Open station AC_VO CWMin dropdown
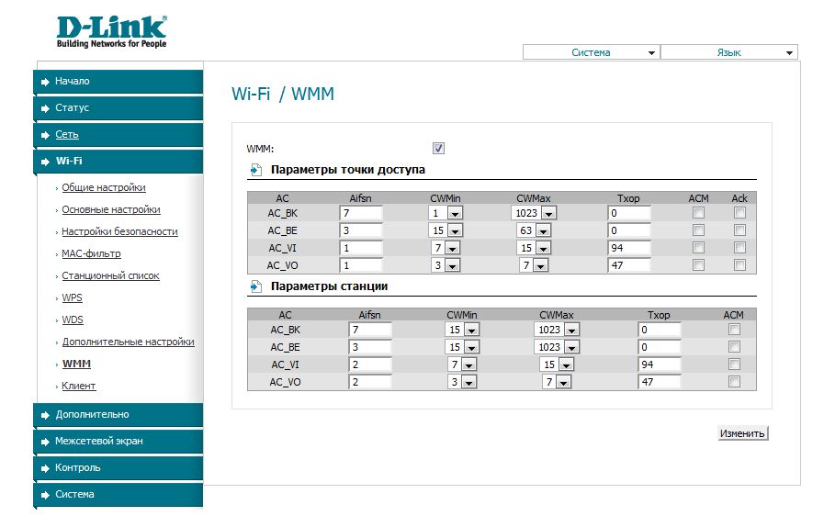 tap(462, 382)
